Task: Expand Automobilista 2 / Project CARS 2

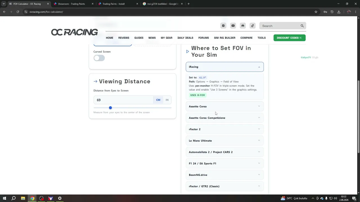Action: tap(225, 152)
